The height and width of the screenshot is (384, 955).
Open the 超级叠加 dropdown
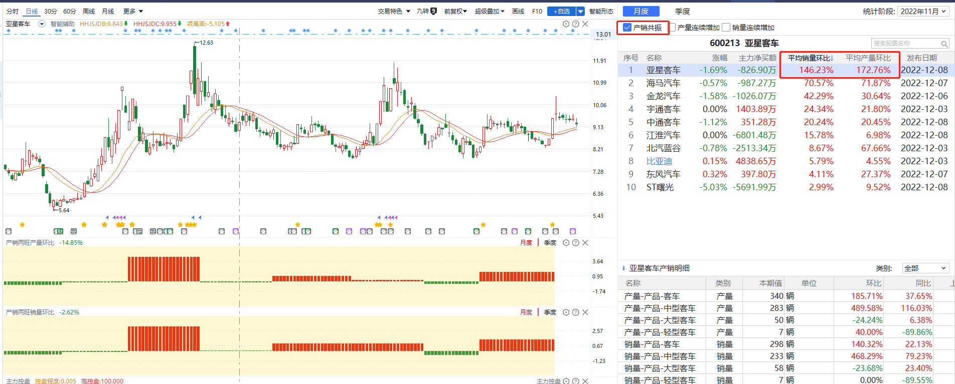pyautogui.click(x=490, y=11)
